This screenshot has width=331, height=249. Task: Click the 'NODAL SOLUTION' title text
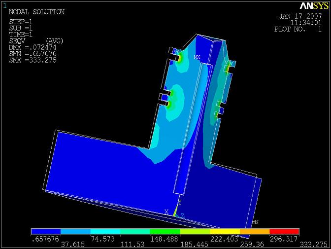click(36, 12)
